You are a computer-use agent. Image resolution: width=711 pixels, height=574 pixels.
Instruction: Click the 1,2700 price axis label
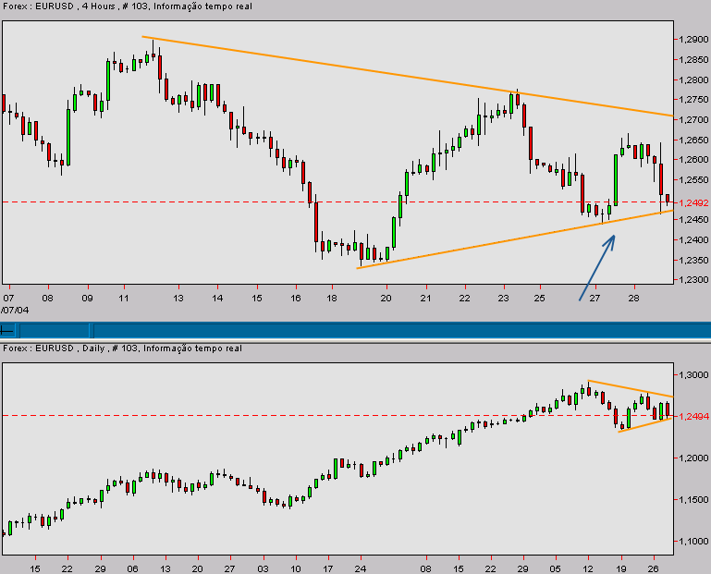[x=693, y=119]
